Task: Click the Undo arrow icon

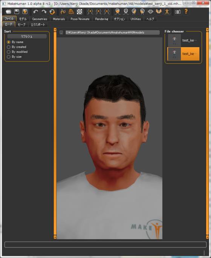Action: click(36, 12)
